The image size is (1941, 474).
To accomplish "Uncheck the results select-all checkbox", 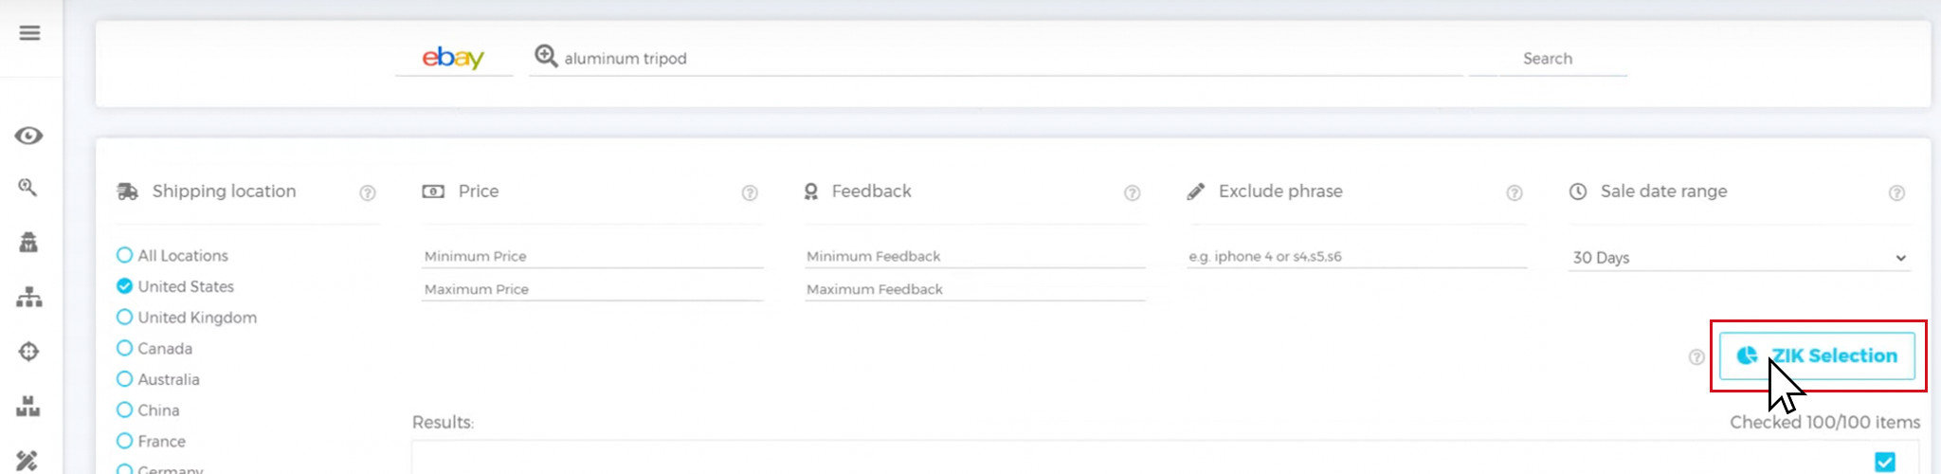I will tap(1885, 462).
